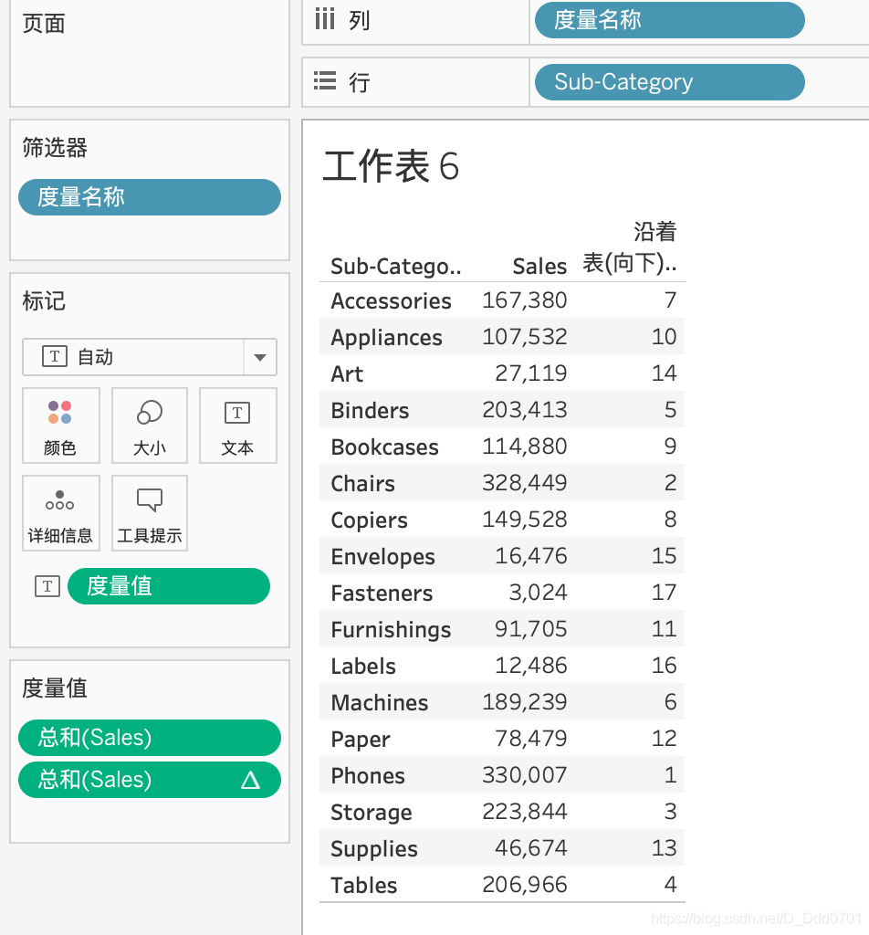Click the text icon beside 度量值 pill

[47, 586]
